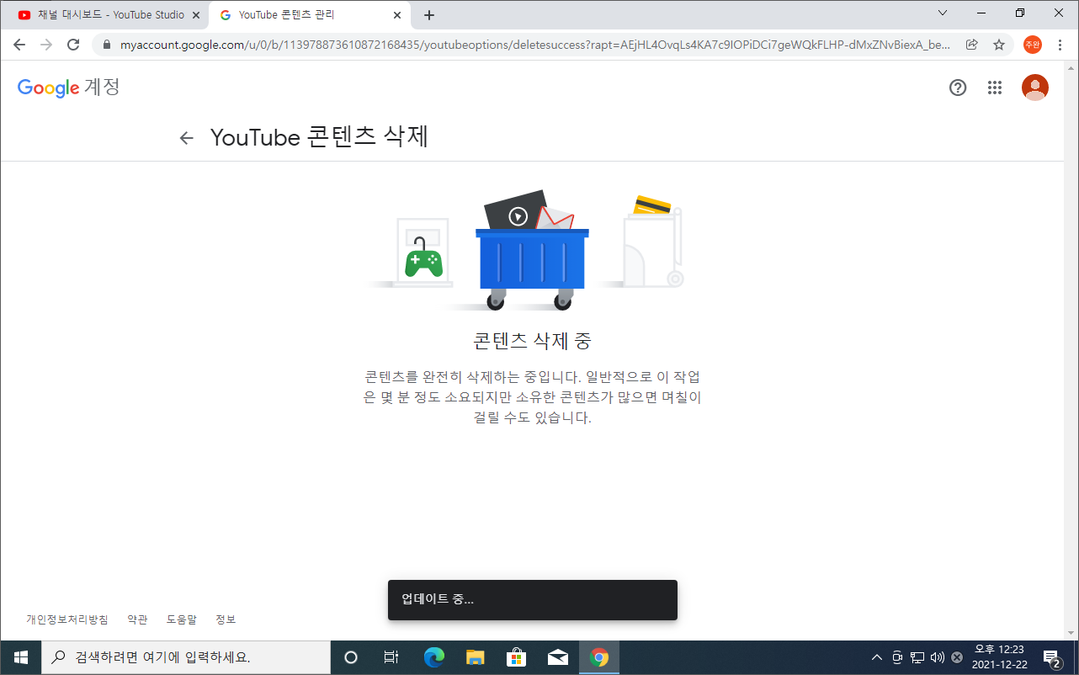Image resolution: width=1079 pixels, height=675 pixels.
Task: Open Chrome three-dot menu
Action: [x=1060, y=45]
